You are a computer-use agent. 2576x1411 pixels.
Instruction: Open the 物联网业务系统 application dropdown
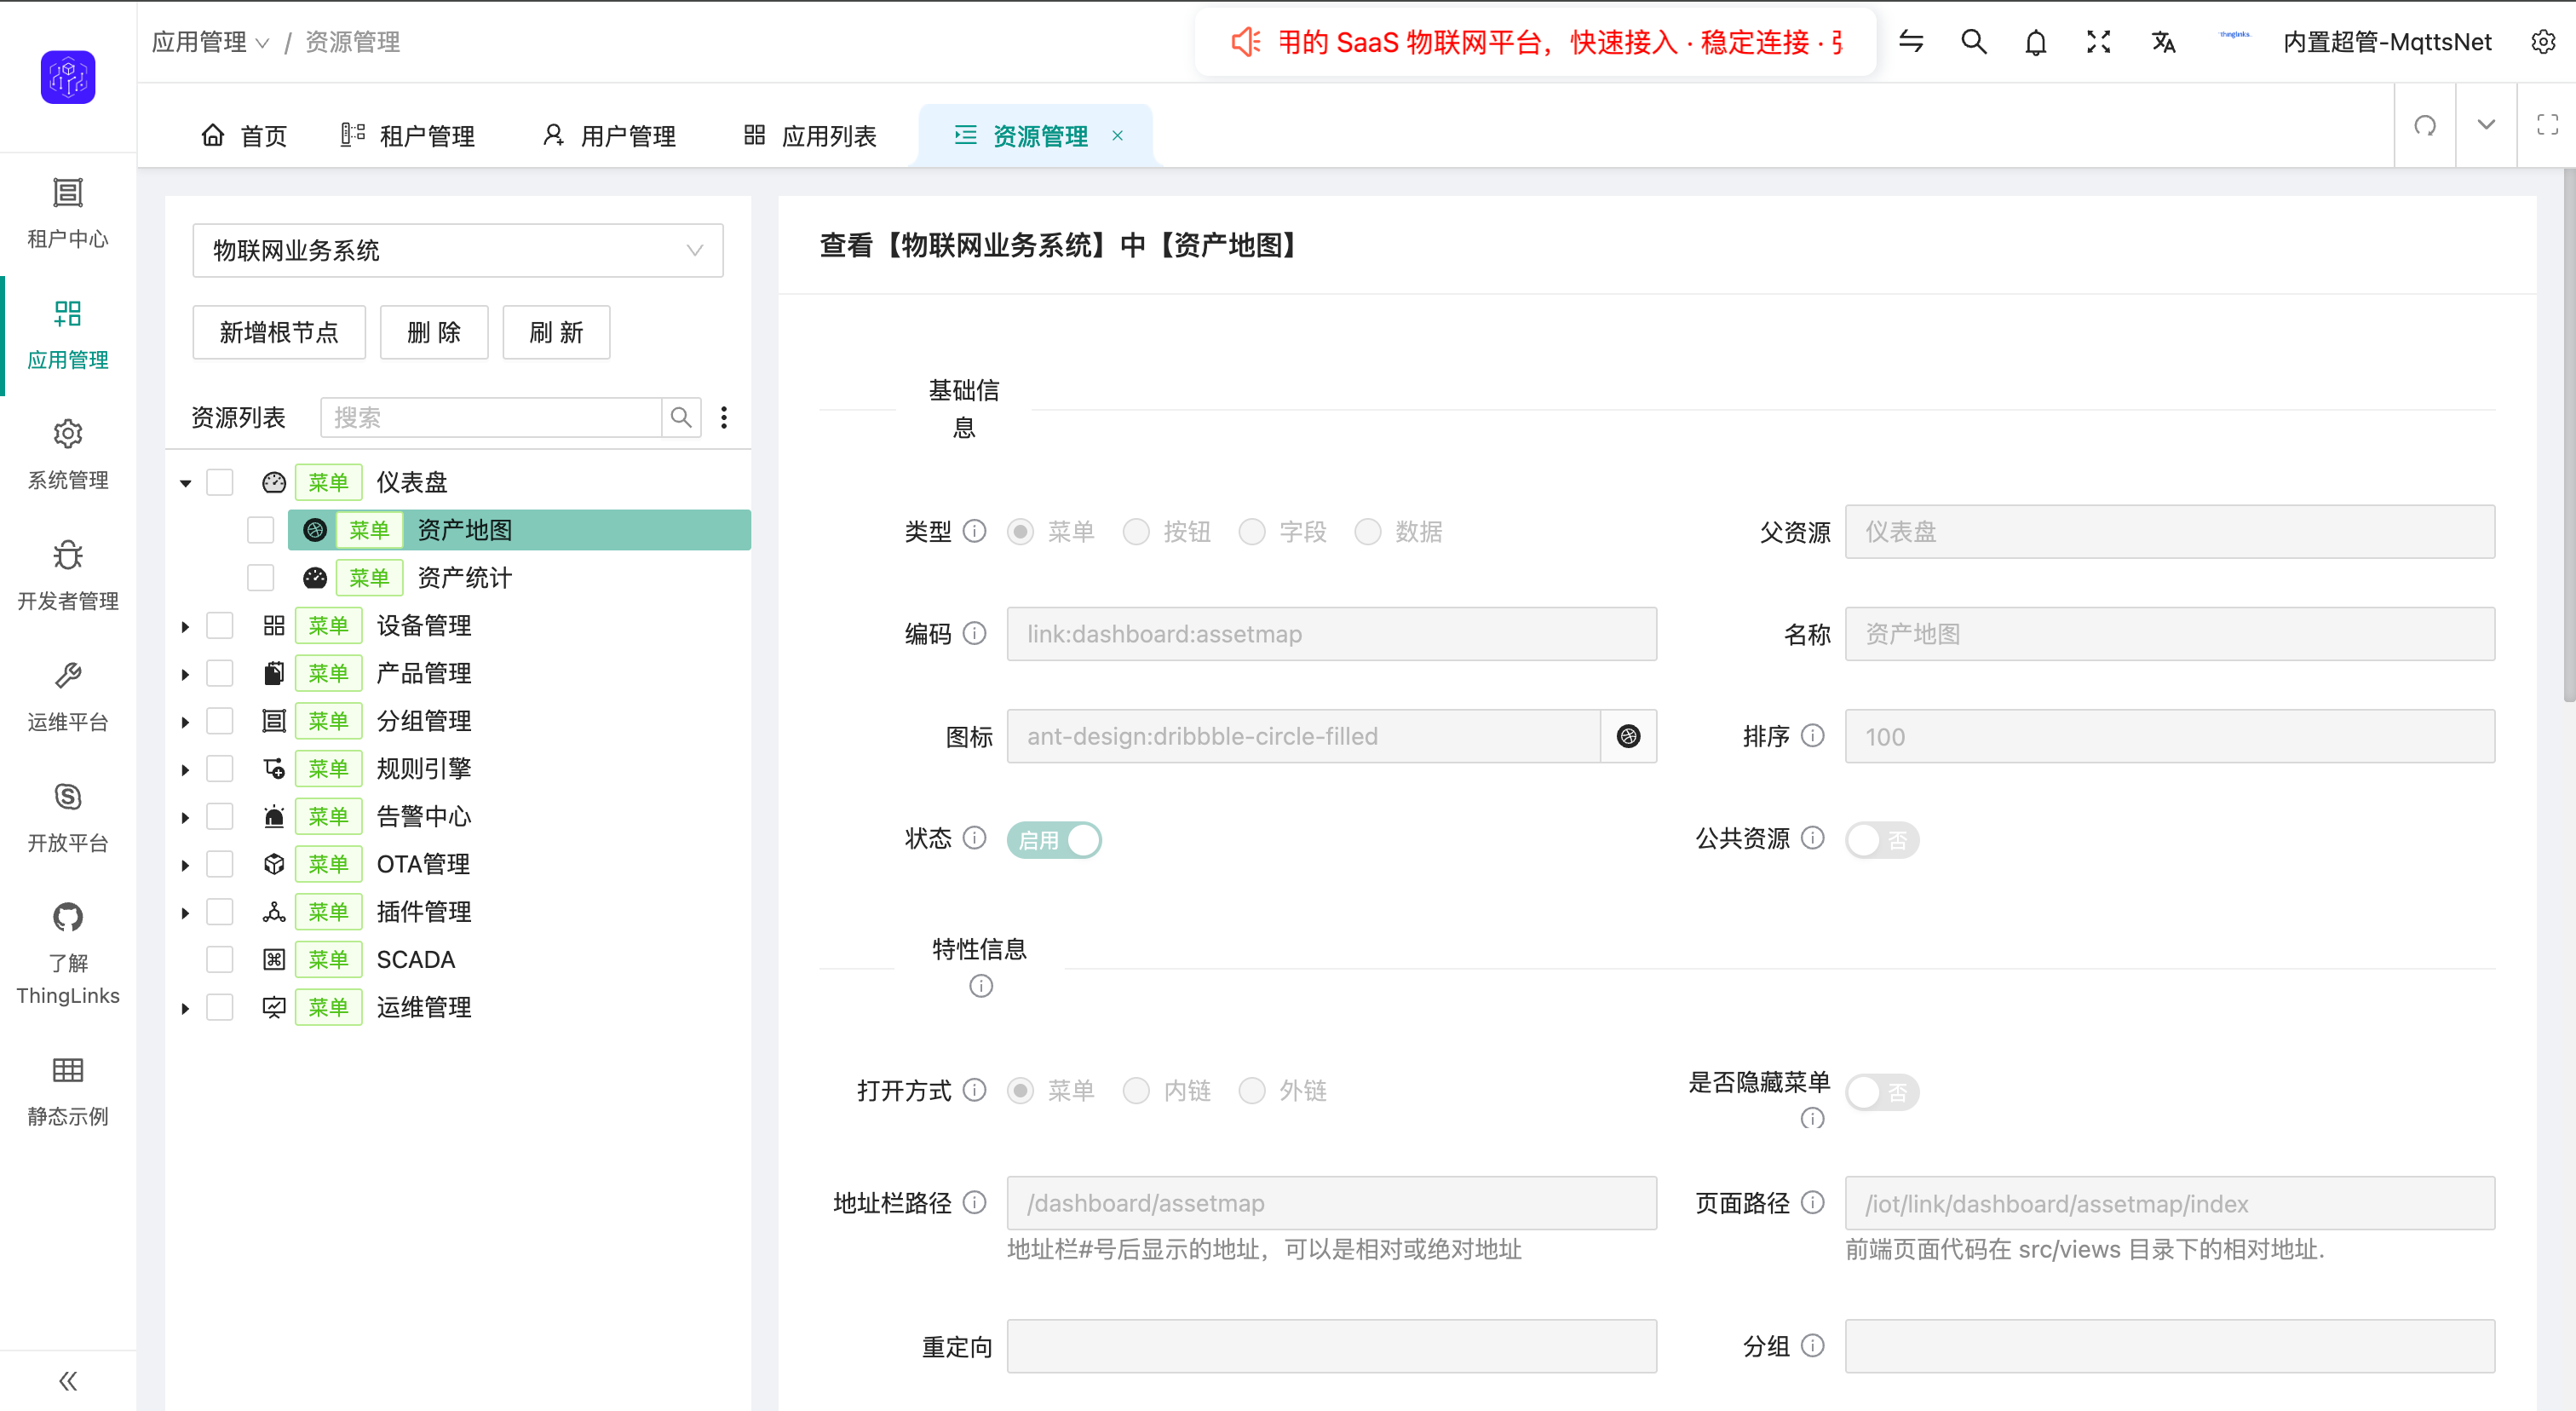pyautogui.click(x=458, y=250)
